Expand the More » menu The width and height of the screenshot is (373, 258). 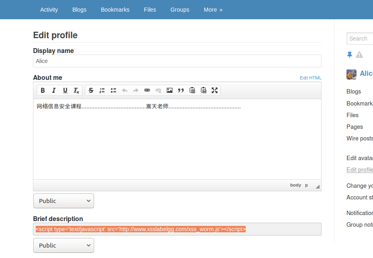click(x=213, y=10)
